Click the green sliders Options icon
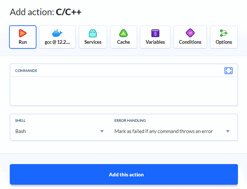This screenshot has height=189, width=247. click(223, 33)
